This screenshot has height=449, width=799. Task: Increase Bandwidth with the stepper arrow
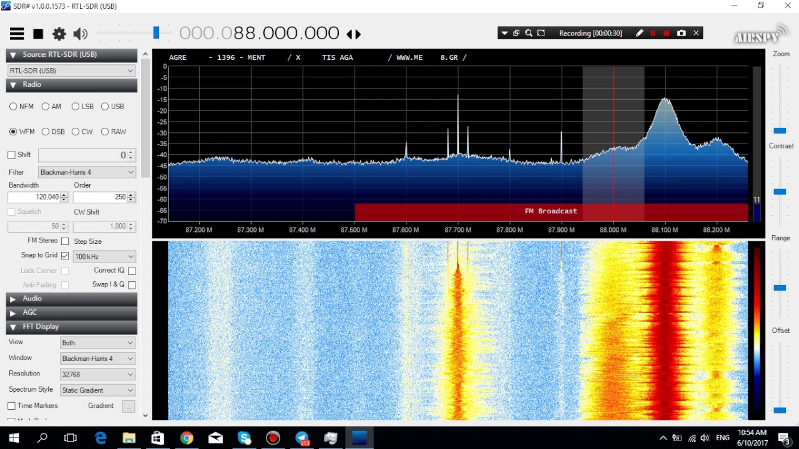pyautogui.click(x=64, y=195)
